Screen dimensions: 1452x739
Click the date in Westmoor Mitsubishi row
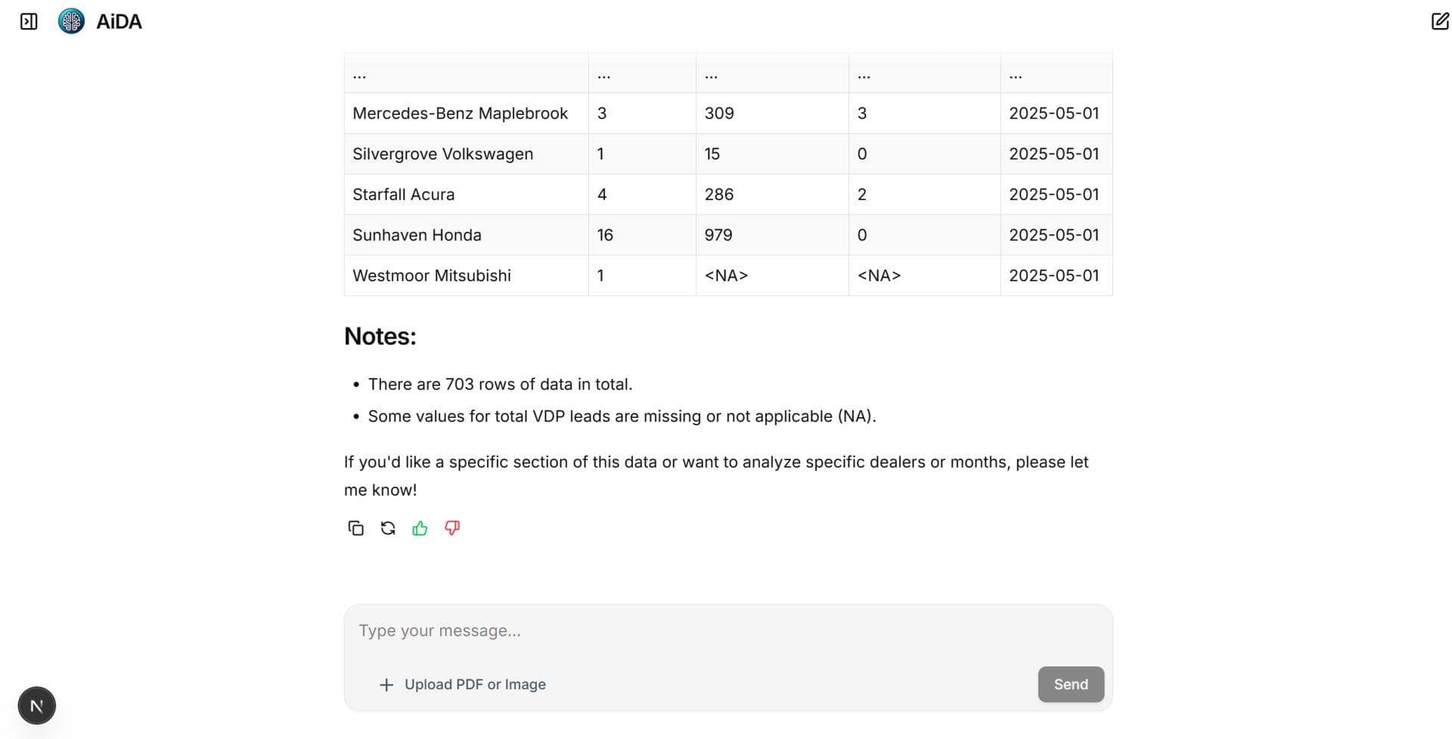[1053, 276]
